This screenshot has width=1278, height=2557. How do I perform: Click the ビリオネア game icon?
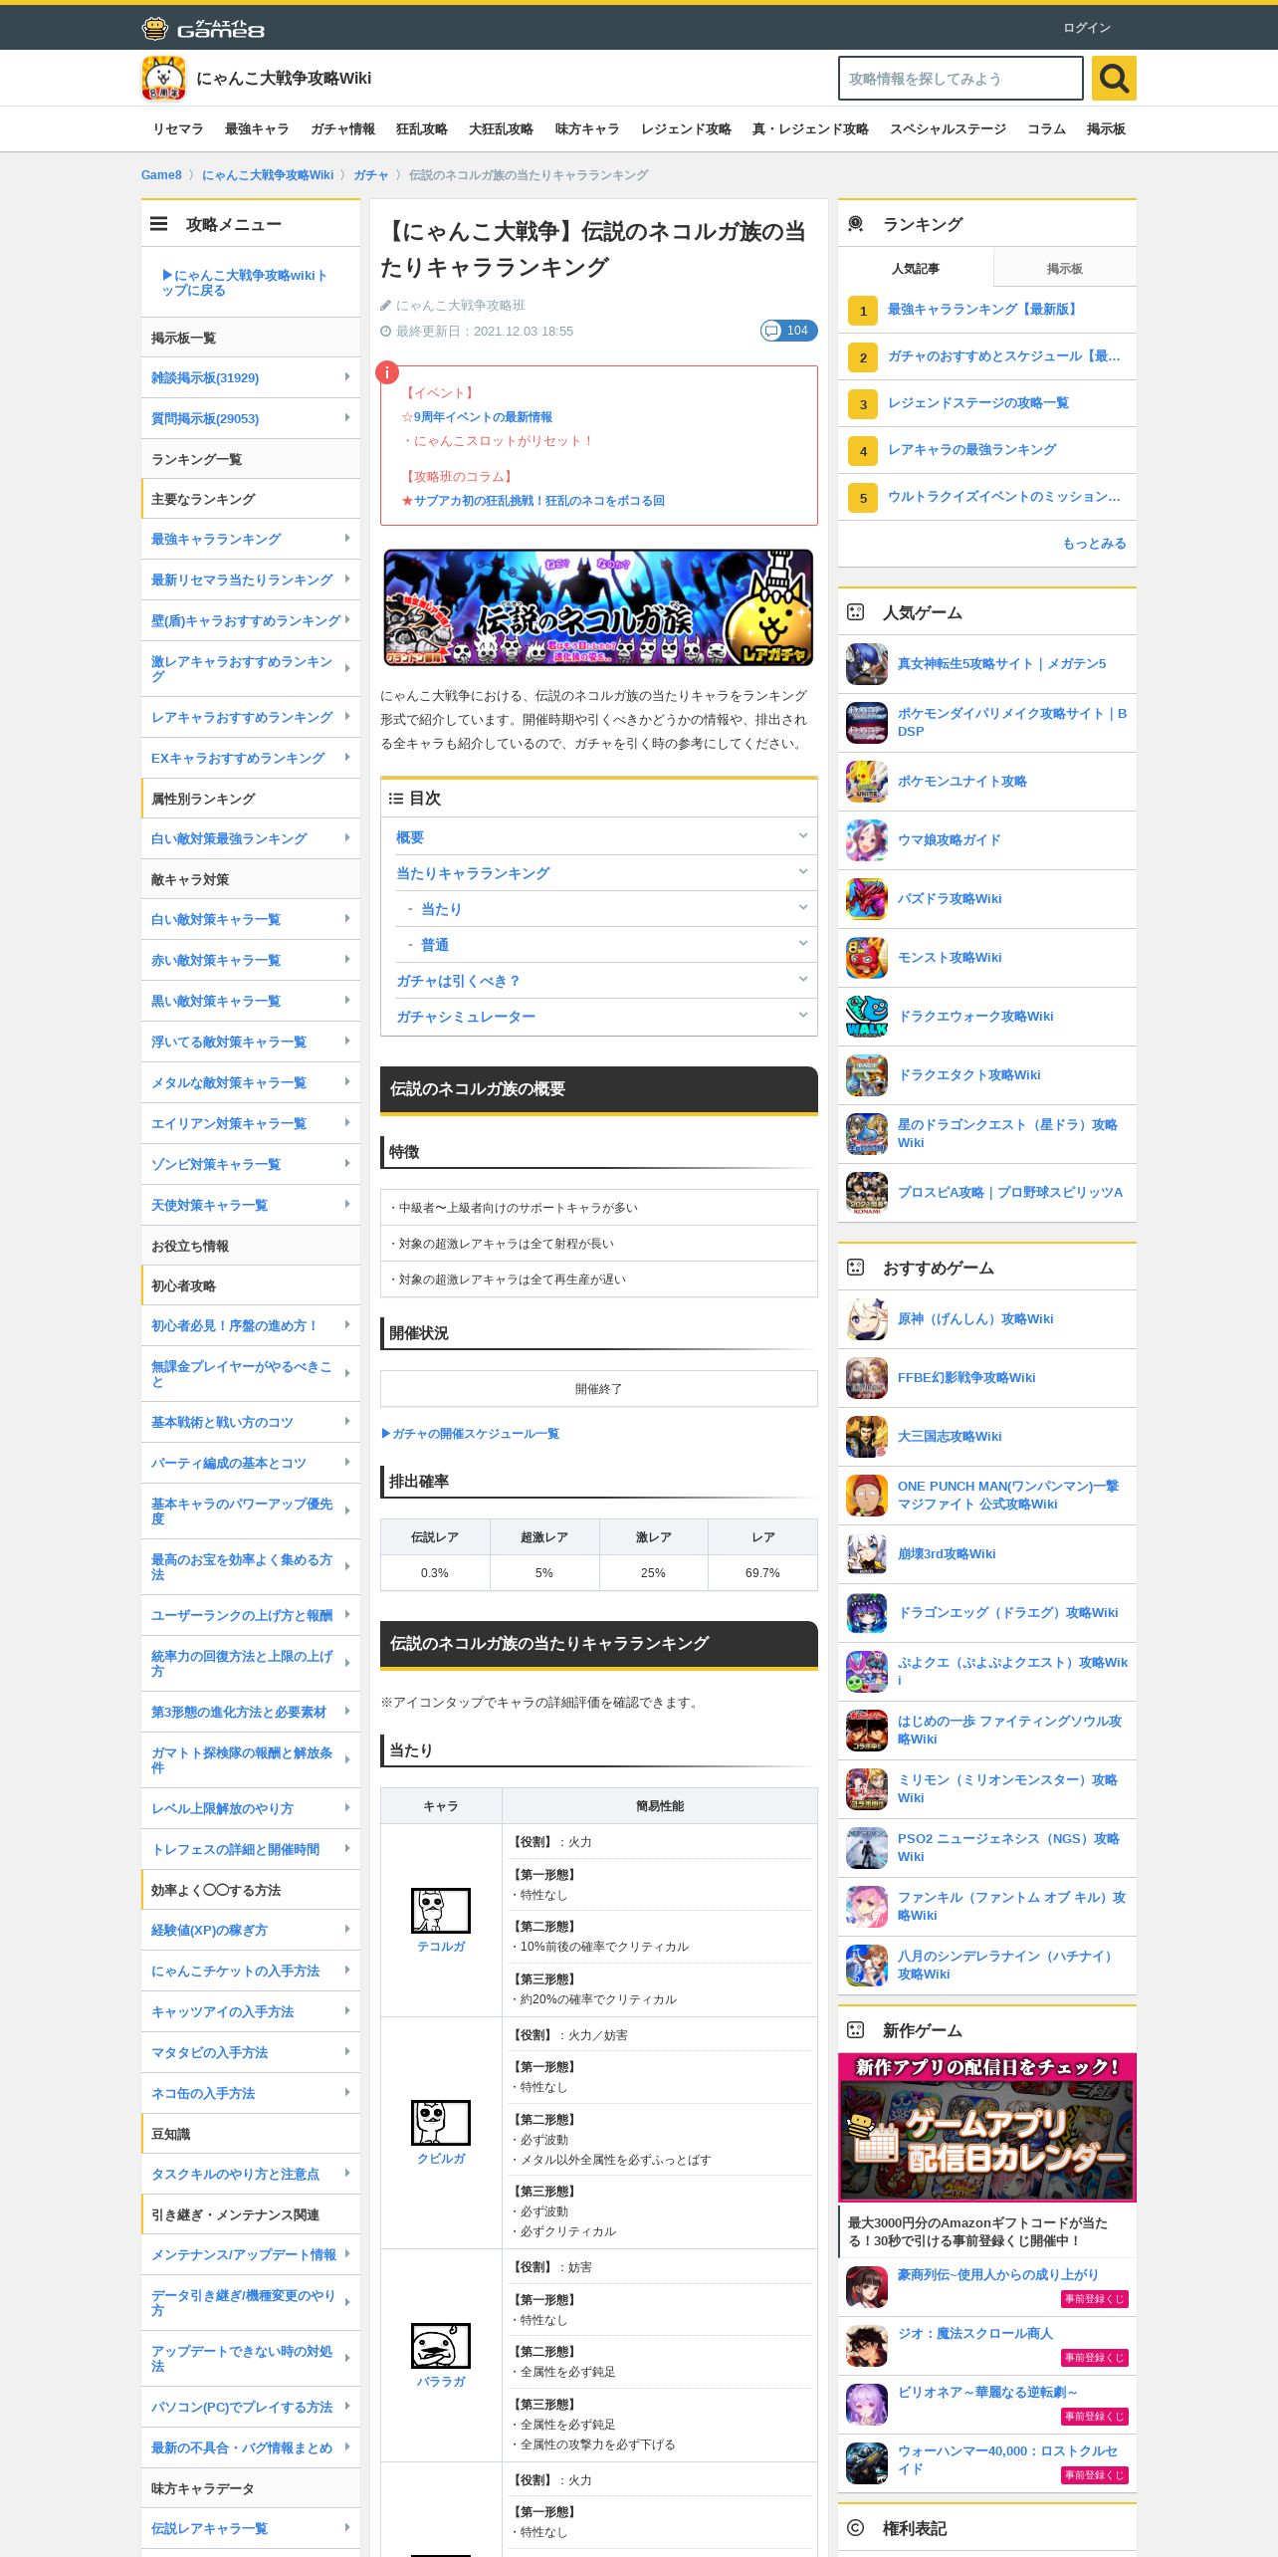click(867, 2405)
